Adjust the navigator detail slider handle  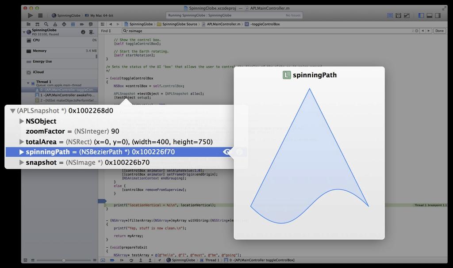click(64, 260)
